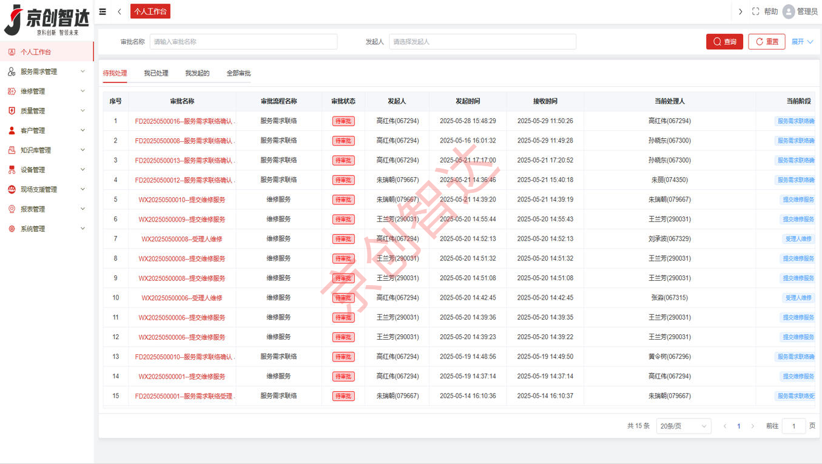Expand the 系统管理 submenu chevron

tap(83, 229)
